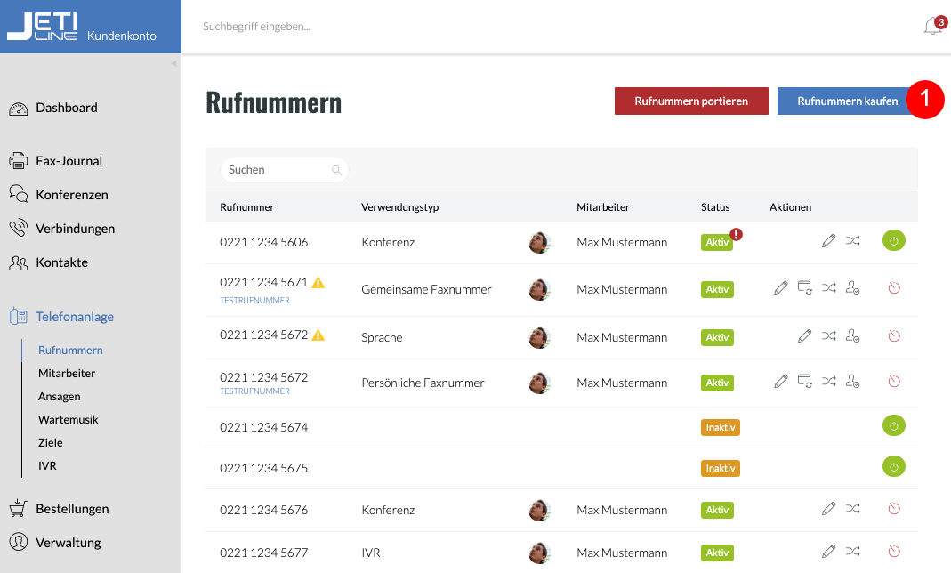
Task: Open the Ansagen submenu item
Action: point(60,397)
